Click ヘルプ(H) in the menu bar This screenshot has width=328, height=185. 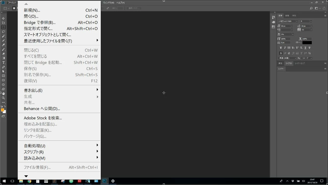click(120, 3)
